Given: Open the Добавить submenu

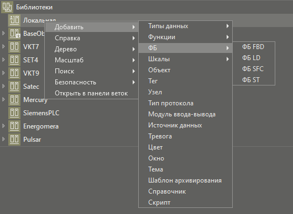Looking at the screenshot, I should [92, 27].
